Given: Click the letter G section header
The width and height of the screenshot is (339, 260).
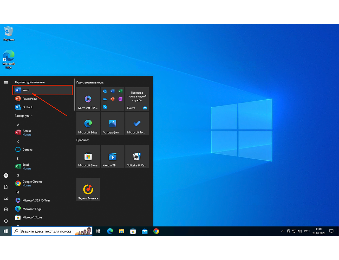Looking at the screenshot, I should [x=18, y=175].
